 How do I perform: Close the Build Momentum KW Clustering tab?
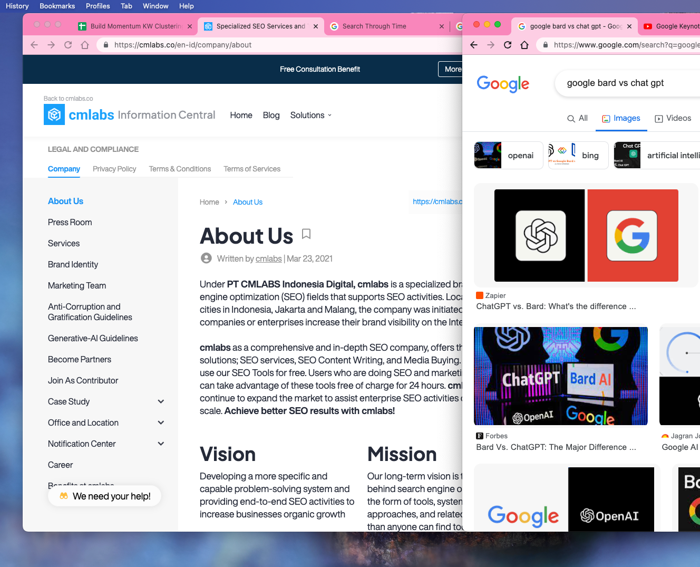(x=190, y=26)
